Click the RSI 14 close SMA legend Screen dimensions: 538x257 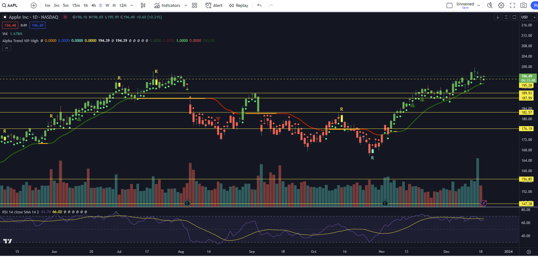click(20, 211)
